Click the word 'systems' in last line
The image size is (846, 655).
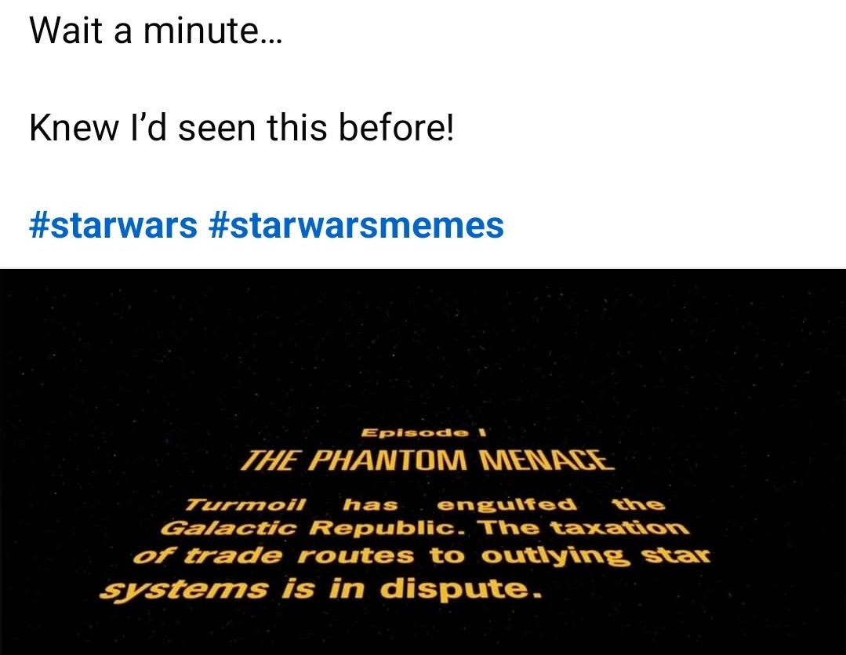[183, 588]
